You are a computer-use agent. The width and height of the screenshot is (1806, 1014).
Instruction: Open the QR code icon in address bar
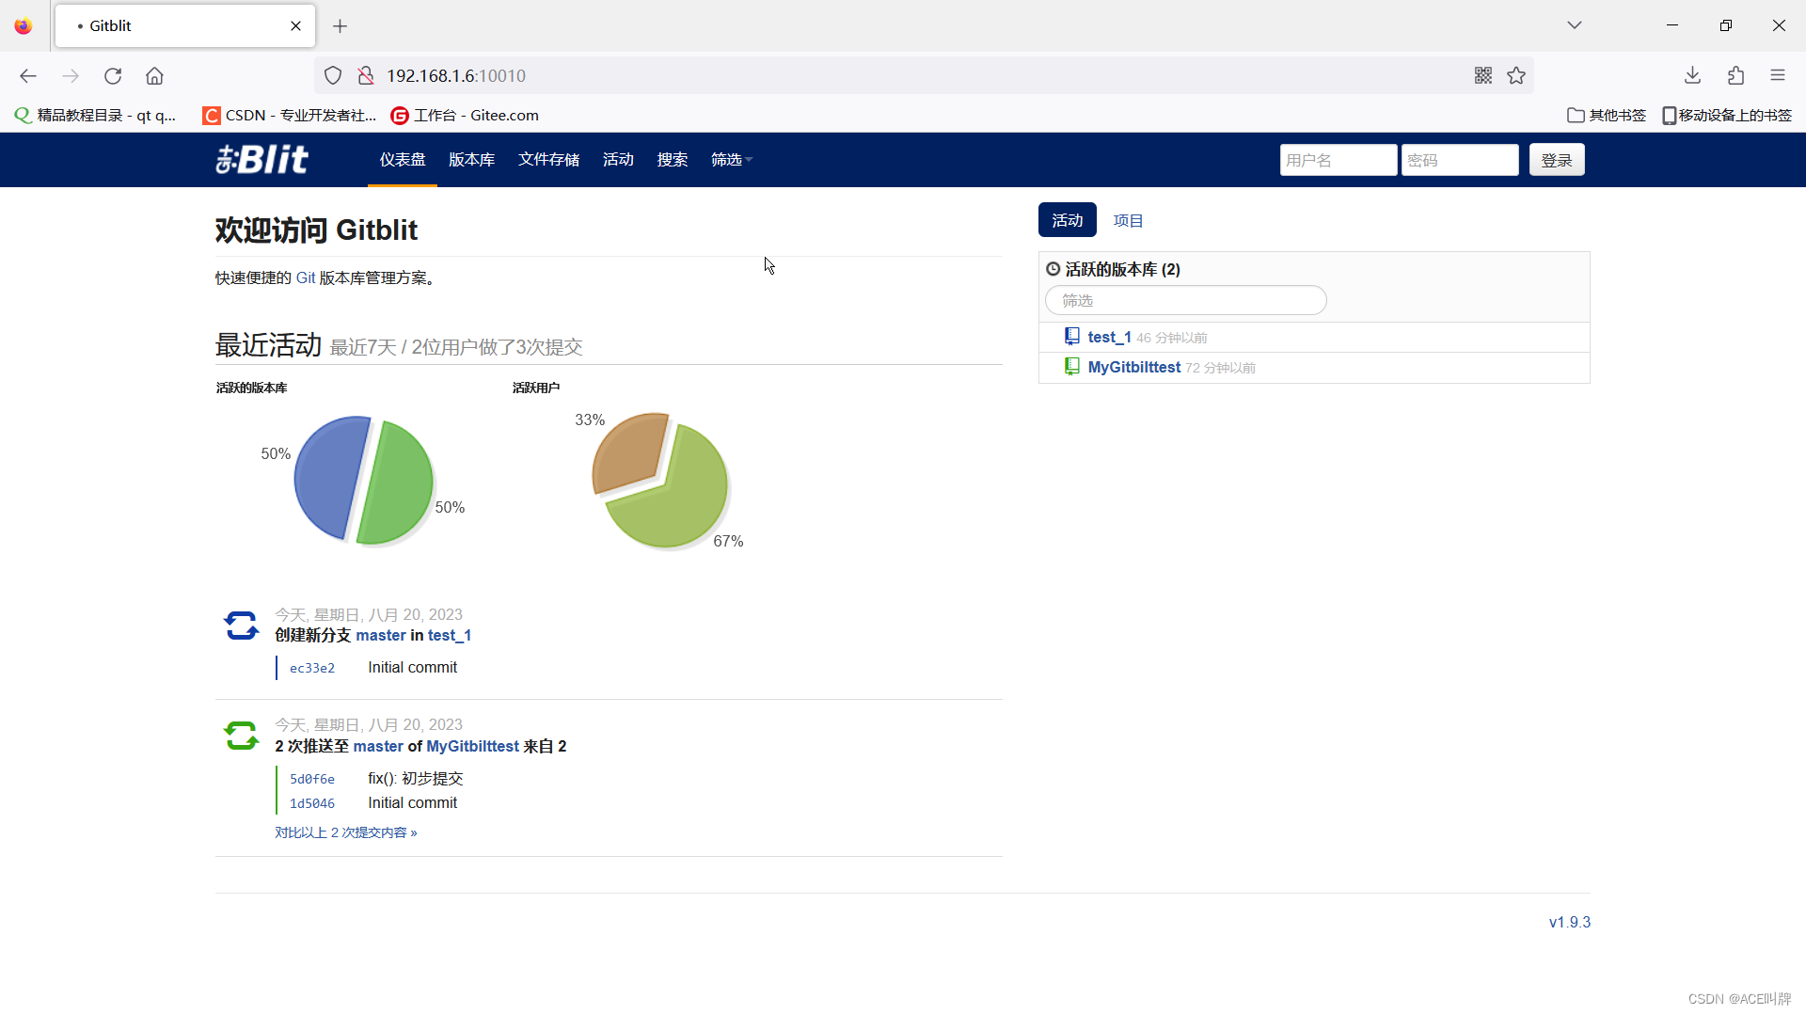tap(1483, 76)
